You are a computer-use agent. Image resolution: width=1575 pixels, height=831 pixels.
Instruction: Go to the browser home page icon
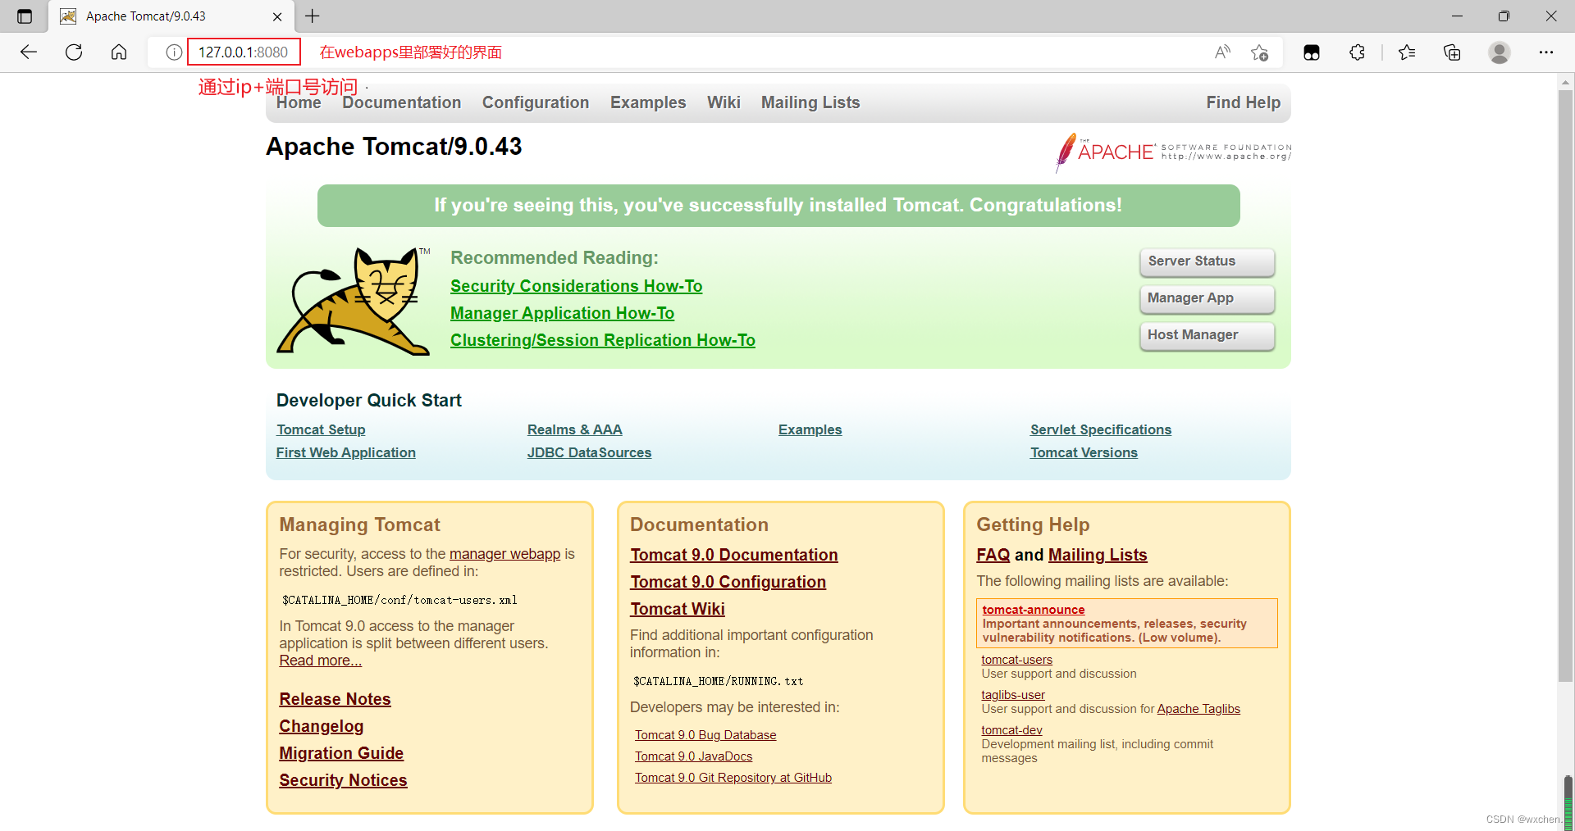(x=119, y=52)
